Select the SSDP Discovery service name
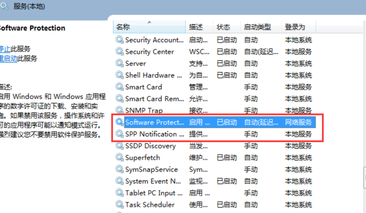 (x=150, y=146)
